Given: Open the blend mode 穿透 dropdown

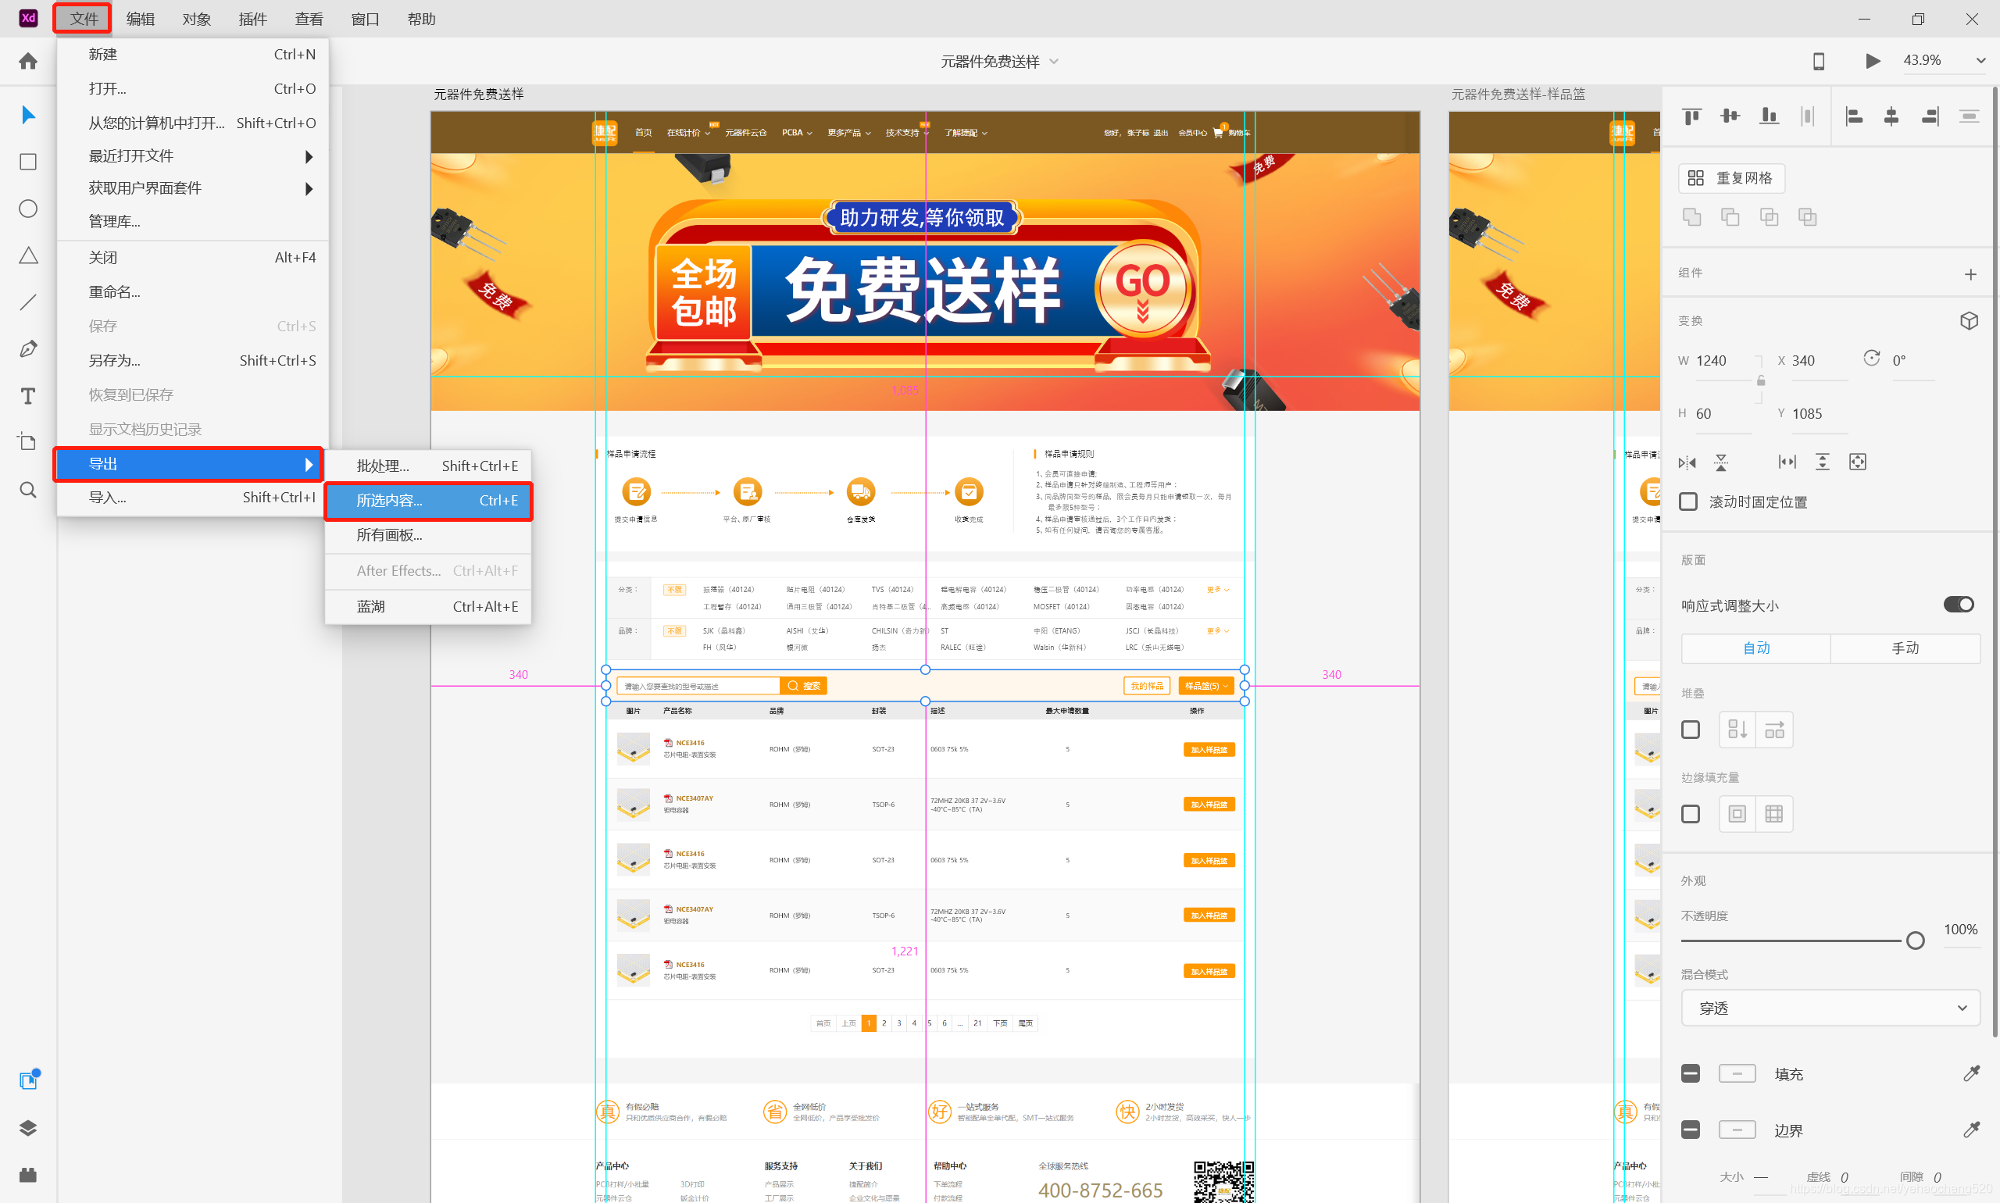Looking at the screenshot, I should [x=1830, y=1008].
